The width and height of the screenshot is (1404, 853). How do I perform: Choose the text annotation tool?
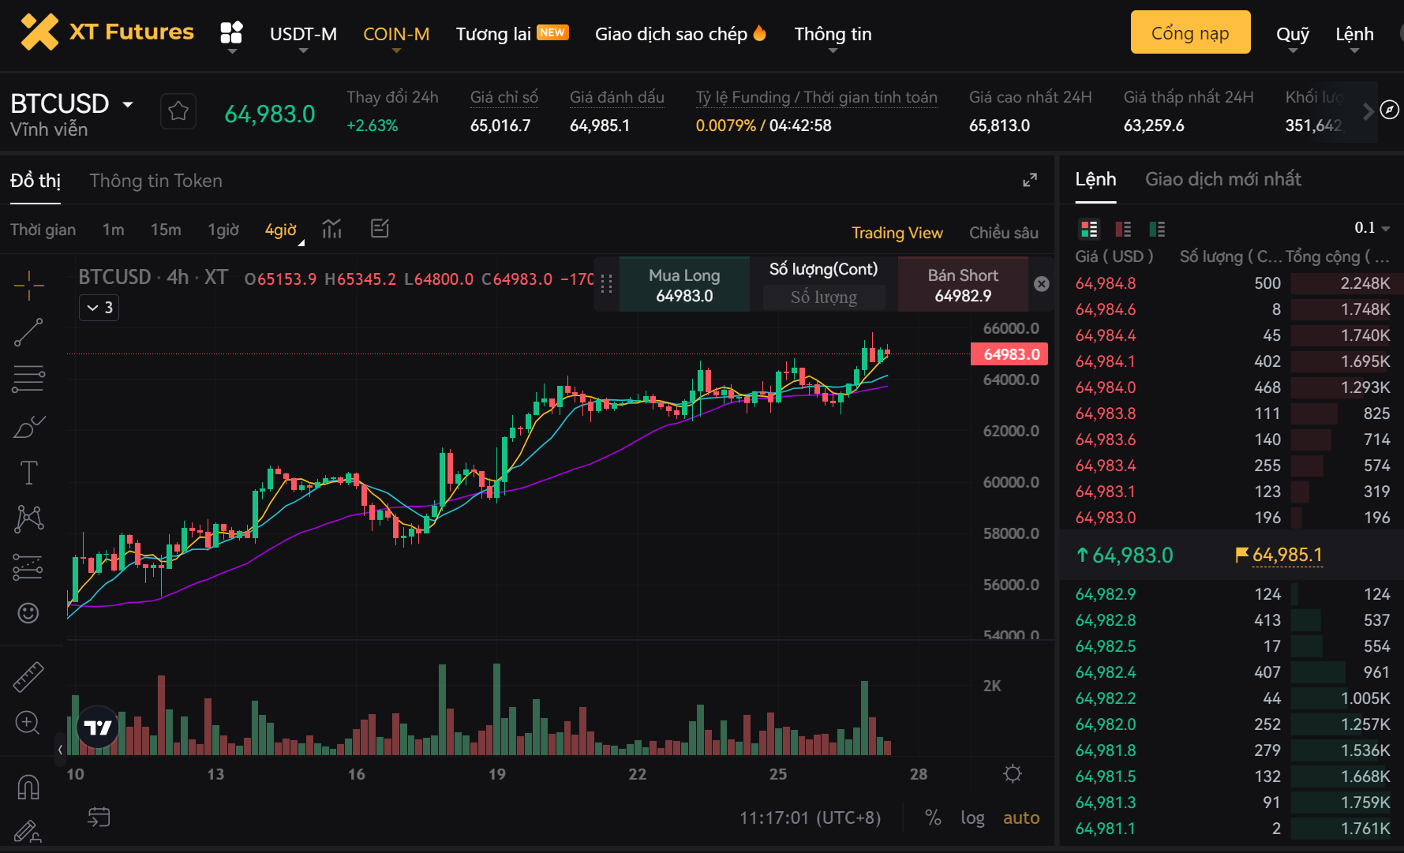pos(28,473)
